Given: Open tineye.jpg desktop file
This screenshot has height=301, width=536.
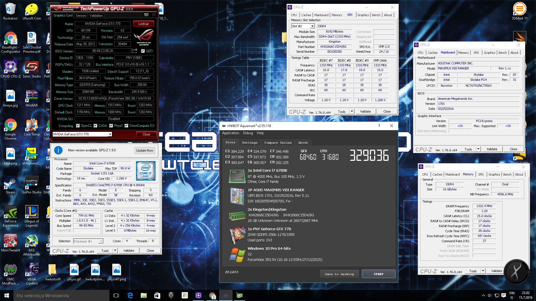Looking at the screenshot, I should [11, 98].
